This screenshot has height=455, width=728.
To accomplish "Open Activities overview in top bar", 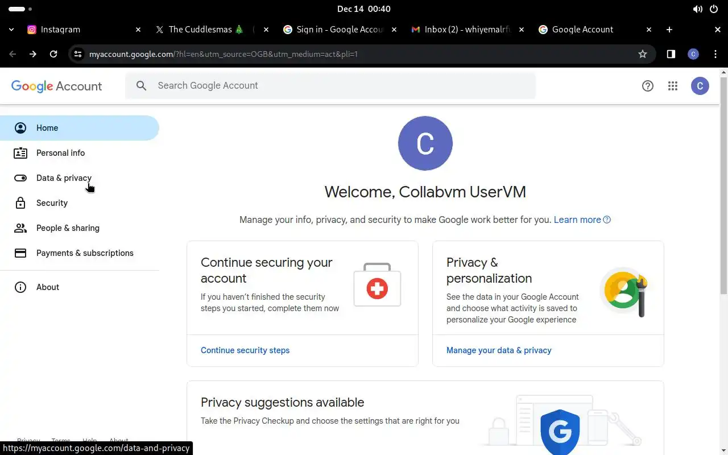I will click(20, 9).
